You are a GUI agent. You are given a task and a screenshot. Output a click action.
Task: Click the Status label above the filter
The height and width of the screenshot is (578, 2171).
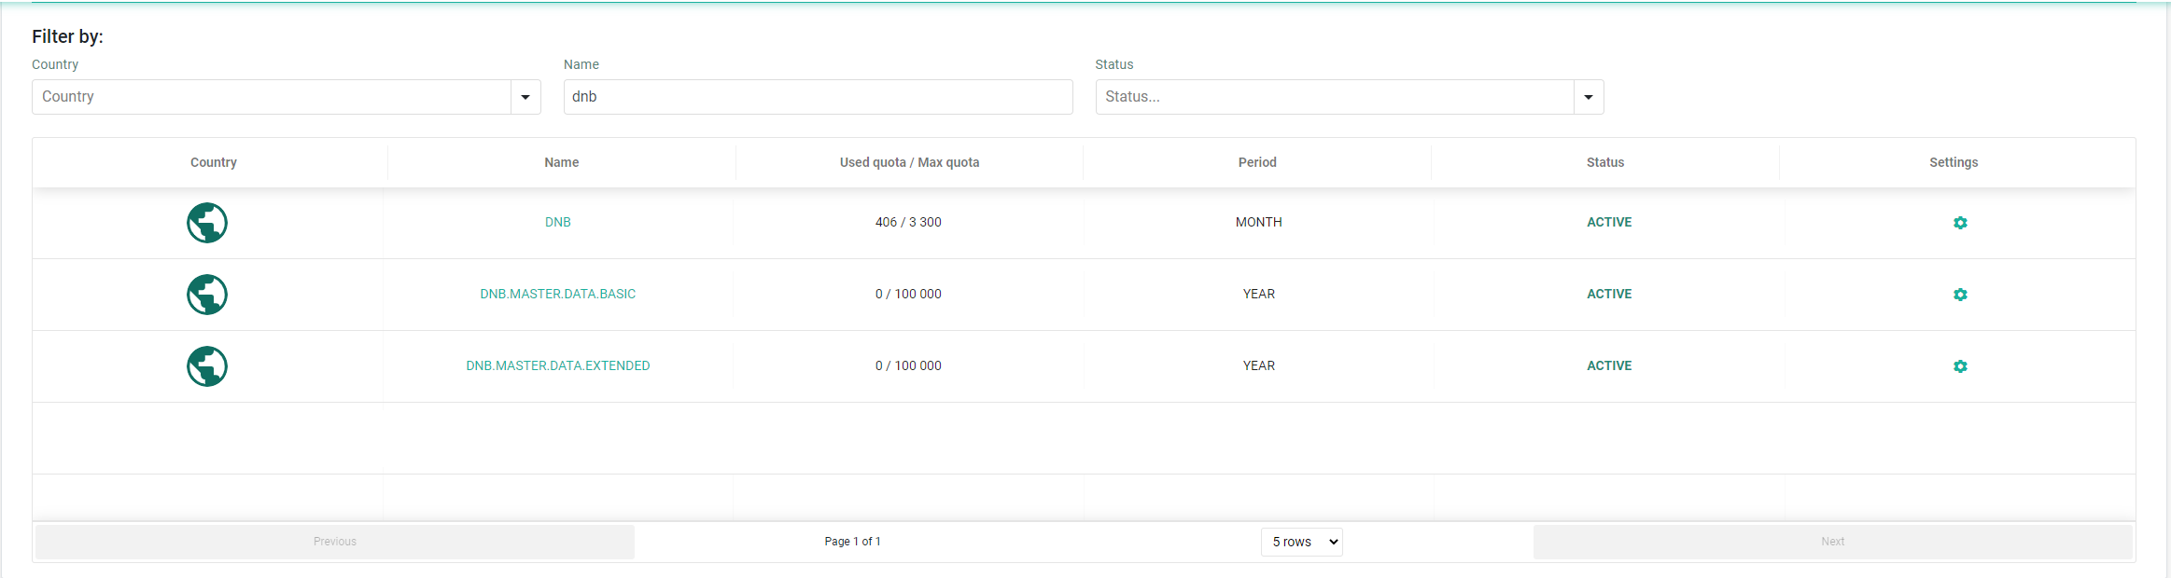tap(1114, 64)
